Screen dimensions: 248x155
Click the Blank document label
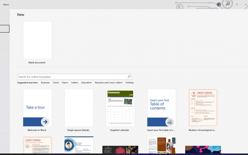click(37, 62)
